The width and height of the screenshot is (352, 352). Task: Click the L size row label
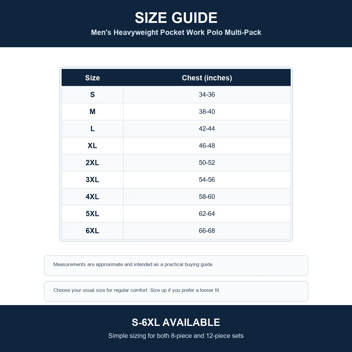pos(92,128)
